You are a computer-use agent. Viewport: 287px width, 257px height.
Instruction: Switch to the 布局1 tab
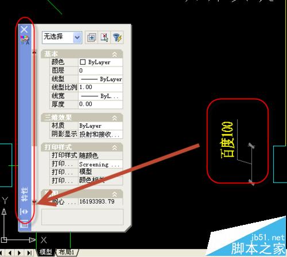pos(66,252)
